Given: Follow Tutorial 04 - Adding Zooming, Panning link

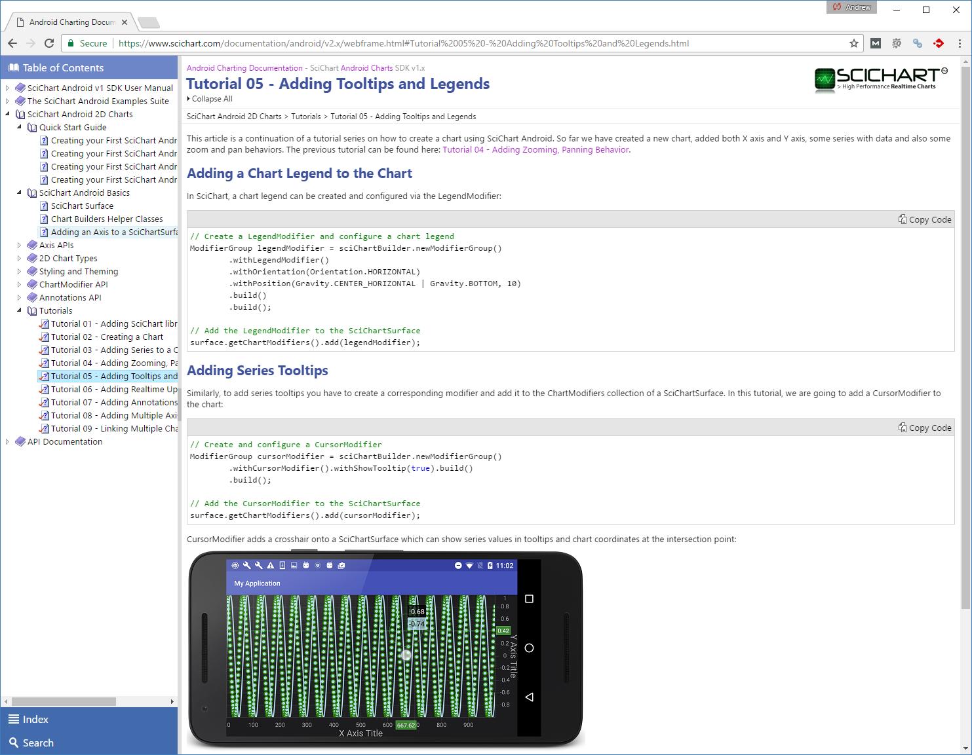Looking at the screenshot, I should (535, 150).
